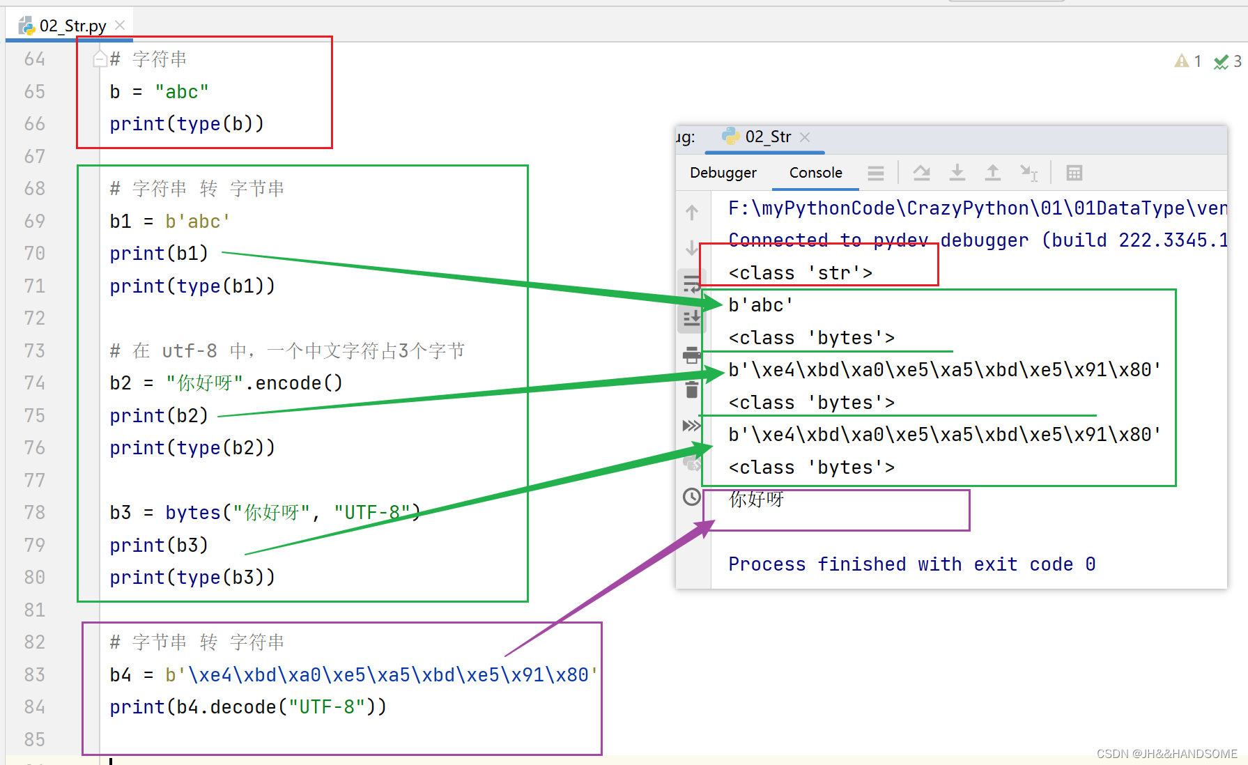The height and width of the screenshot is (765, 1248).
Task: Switch to the Debugger tab
Action: (723, 173)
